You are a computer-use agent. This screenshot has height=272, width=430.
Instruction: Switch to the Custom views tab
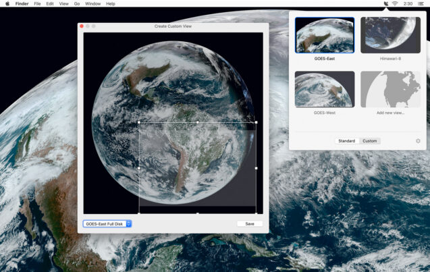click(370, 141)
